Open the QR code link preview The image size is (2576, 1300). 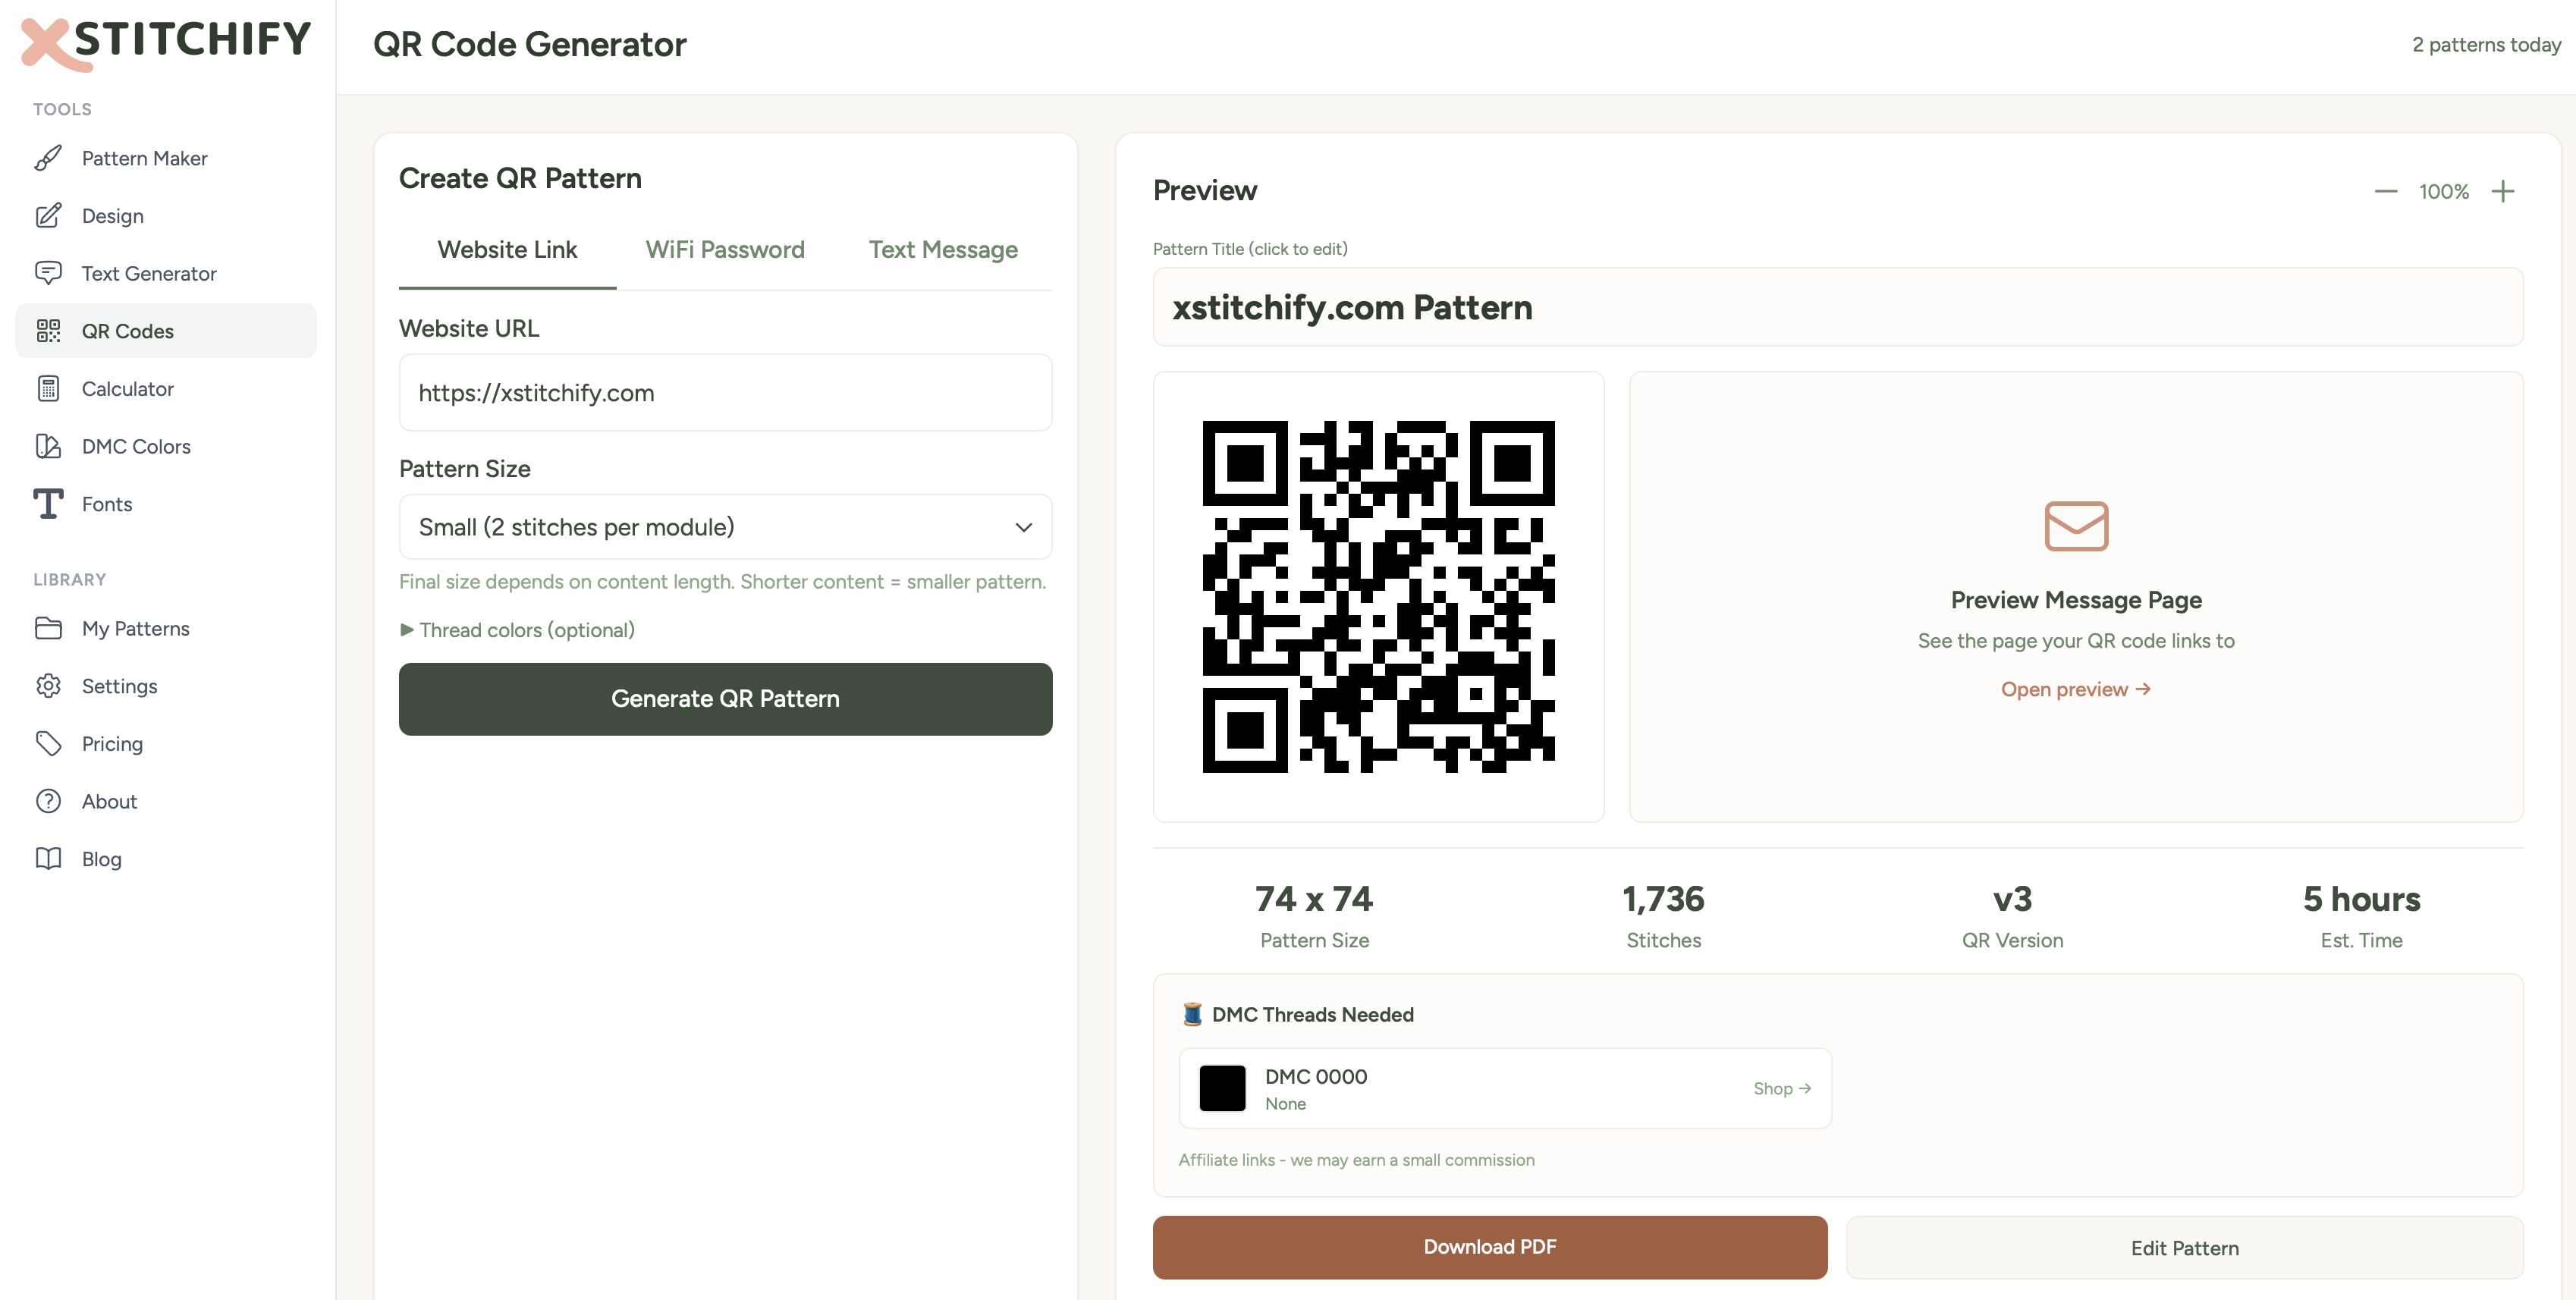[x=2075, y=689]
